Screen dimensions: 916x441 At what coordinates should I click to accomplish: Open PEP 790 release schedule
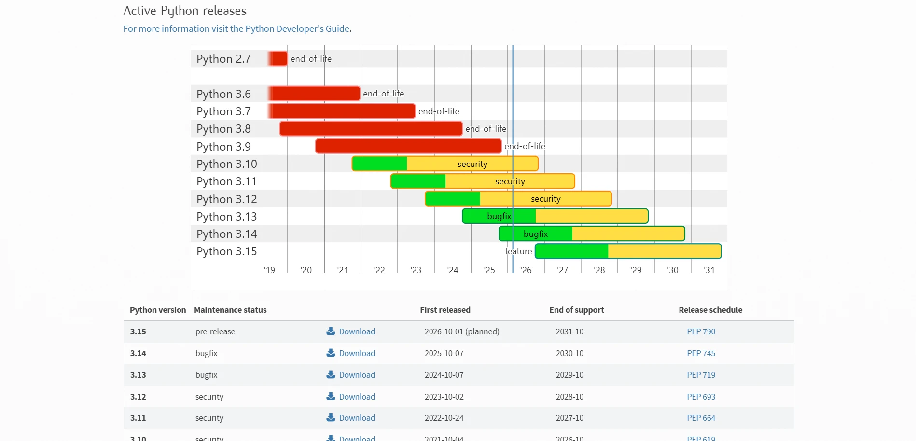tap(701, 331)
